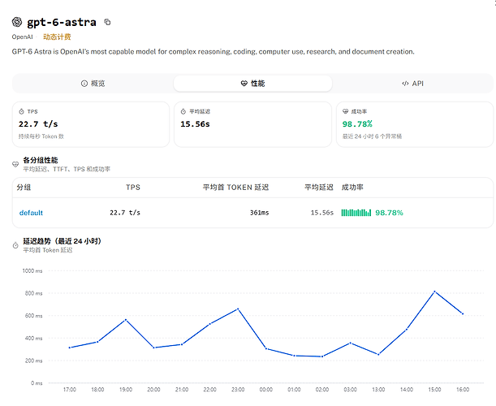This screenshot has width=496, height=406.
Task: Click the stopwatch icon in the TPS card
Action: coord(21,111)
